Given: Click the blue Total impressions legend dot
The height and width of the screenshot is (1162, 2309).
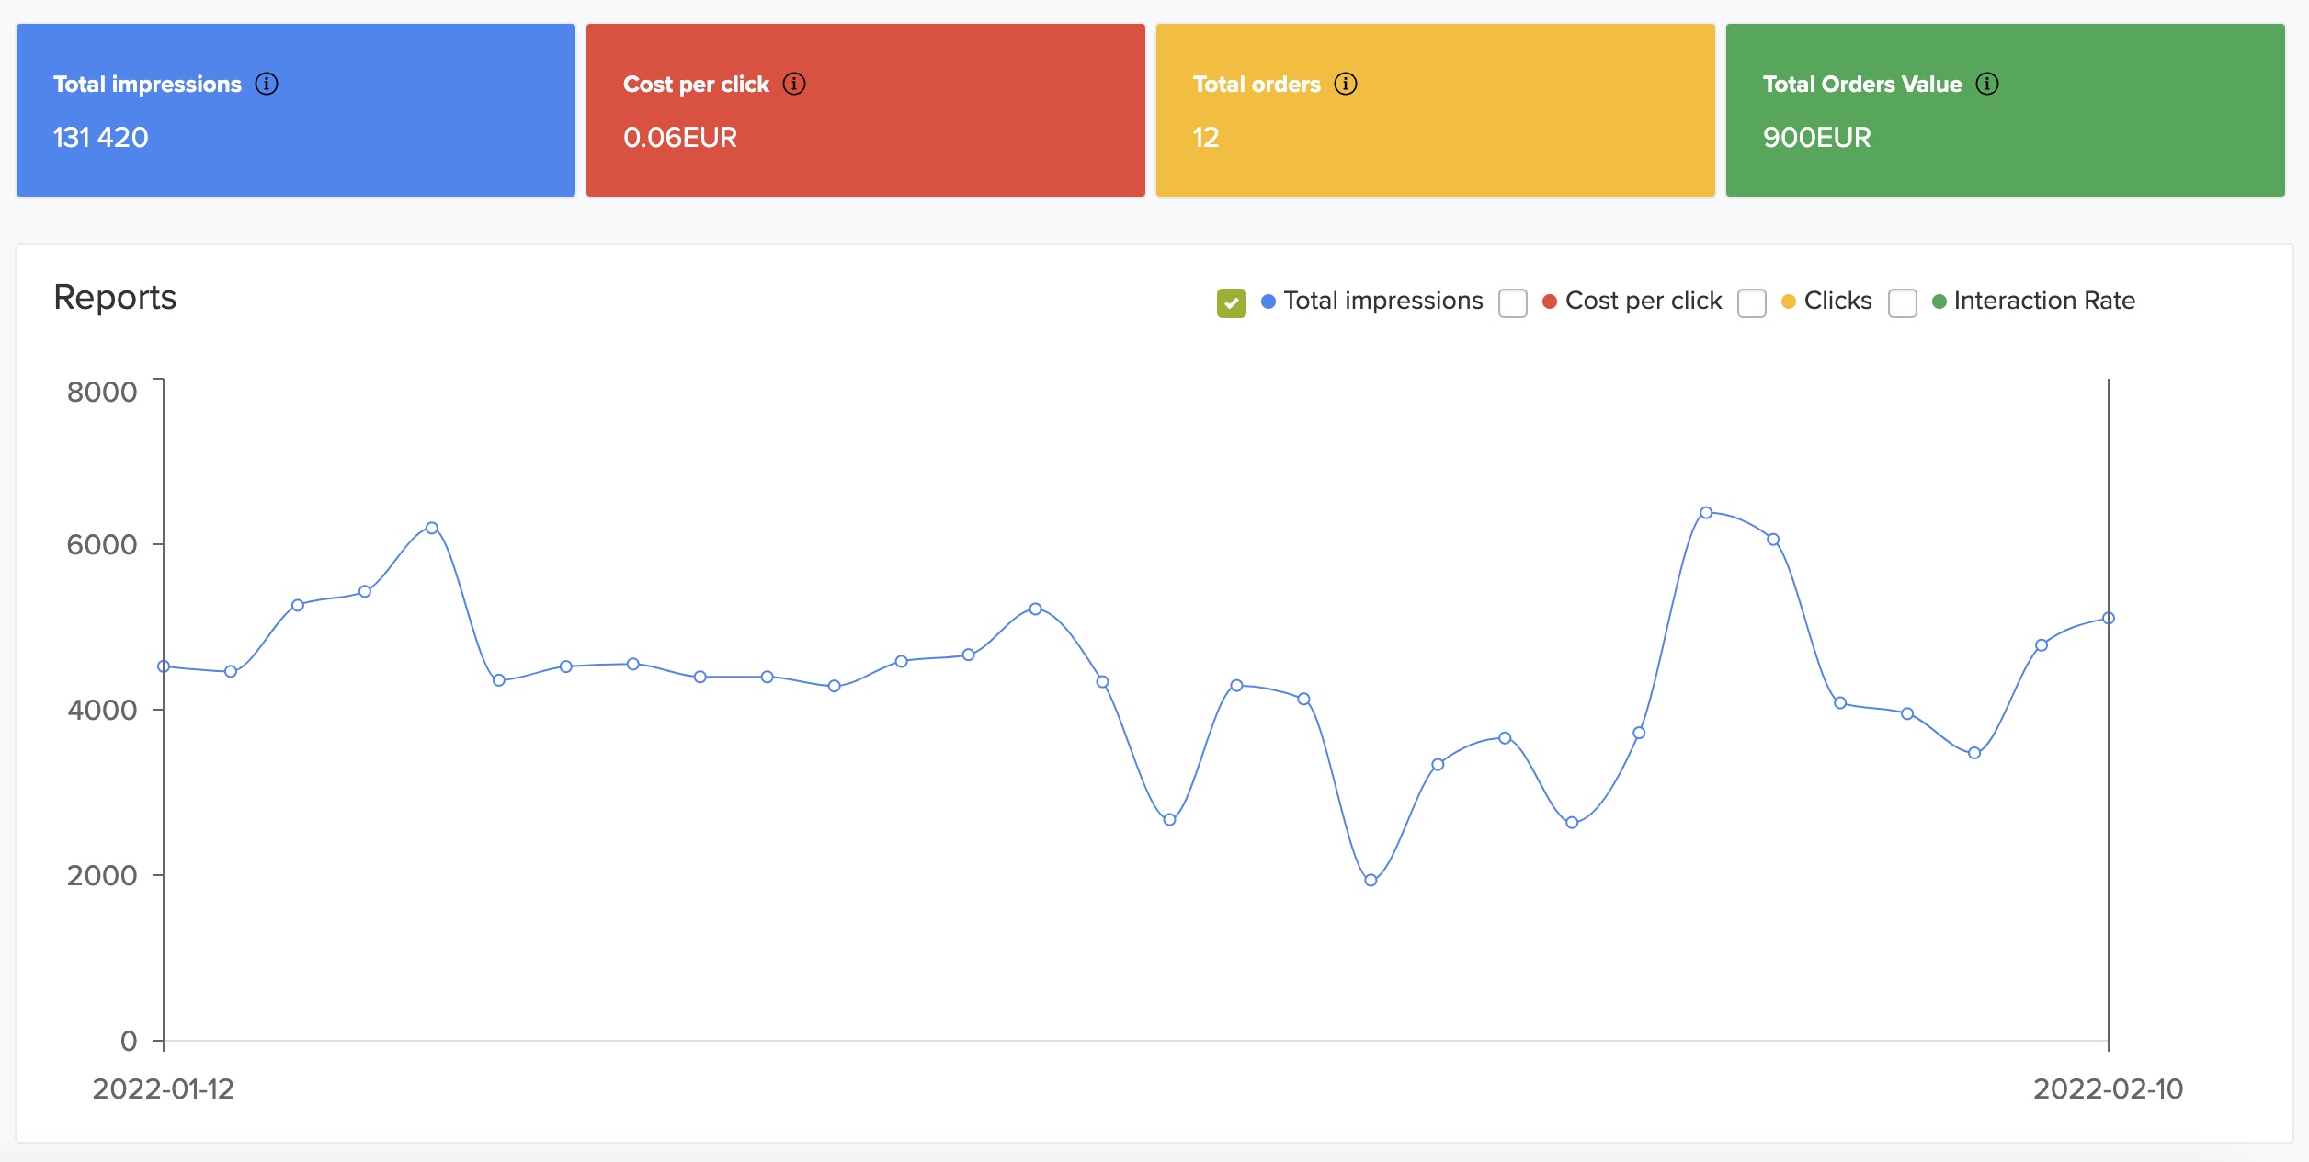Looking at the screenshot, I should click(x=1268, y=302).
